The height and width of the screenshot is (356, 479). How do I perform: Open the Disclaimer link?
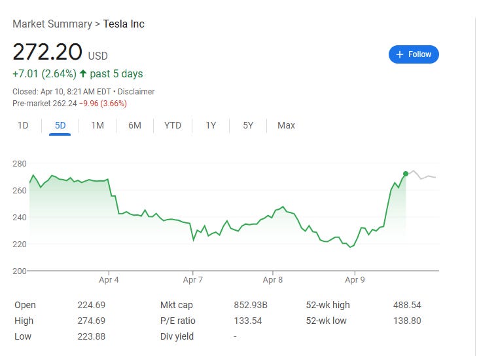(136, 92)
